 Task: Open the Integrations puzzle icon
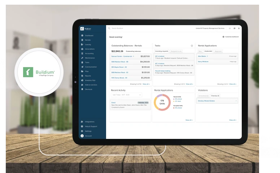pyautogui.click(x=82, y=122)
